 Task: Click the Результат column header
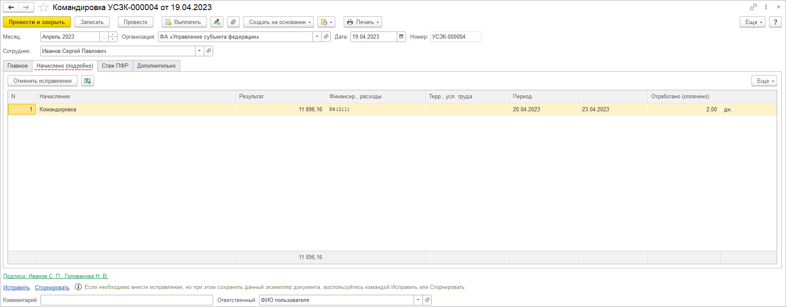(281, 97)
